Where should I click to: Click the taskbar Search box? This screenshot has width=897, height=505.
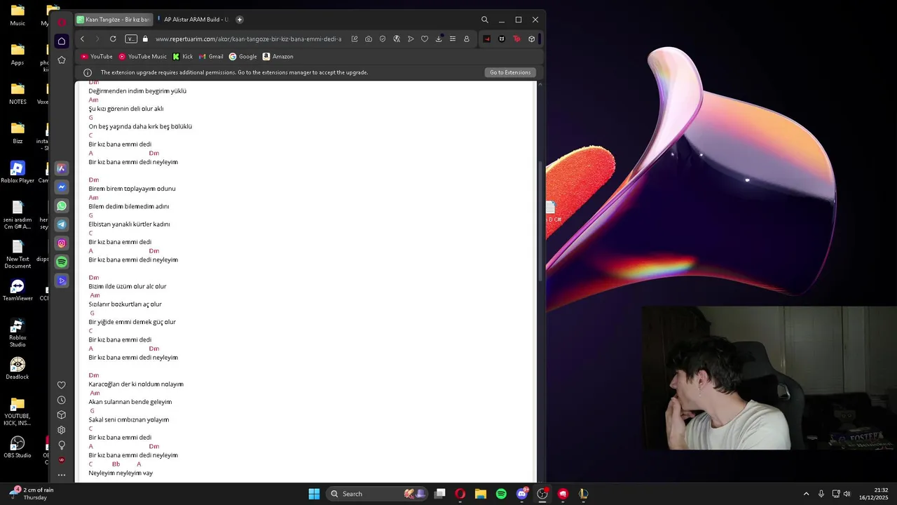click(x=377, y=494)
